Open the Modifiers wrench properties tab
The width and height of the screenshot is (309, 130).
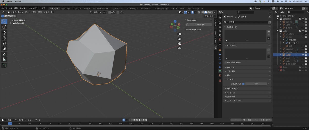[x=220, y=54]
